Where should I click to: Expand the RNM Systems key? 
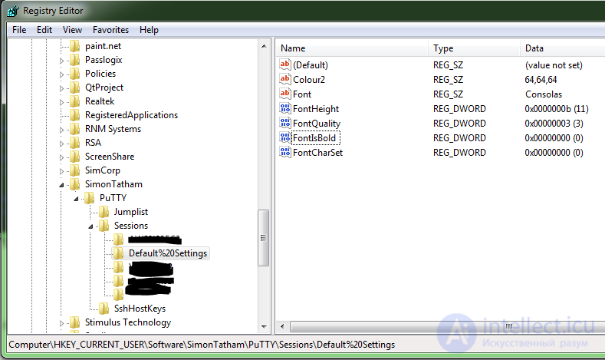point(62,130)
